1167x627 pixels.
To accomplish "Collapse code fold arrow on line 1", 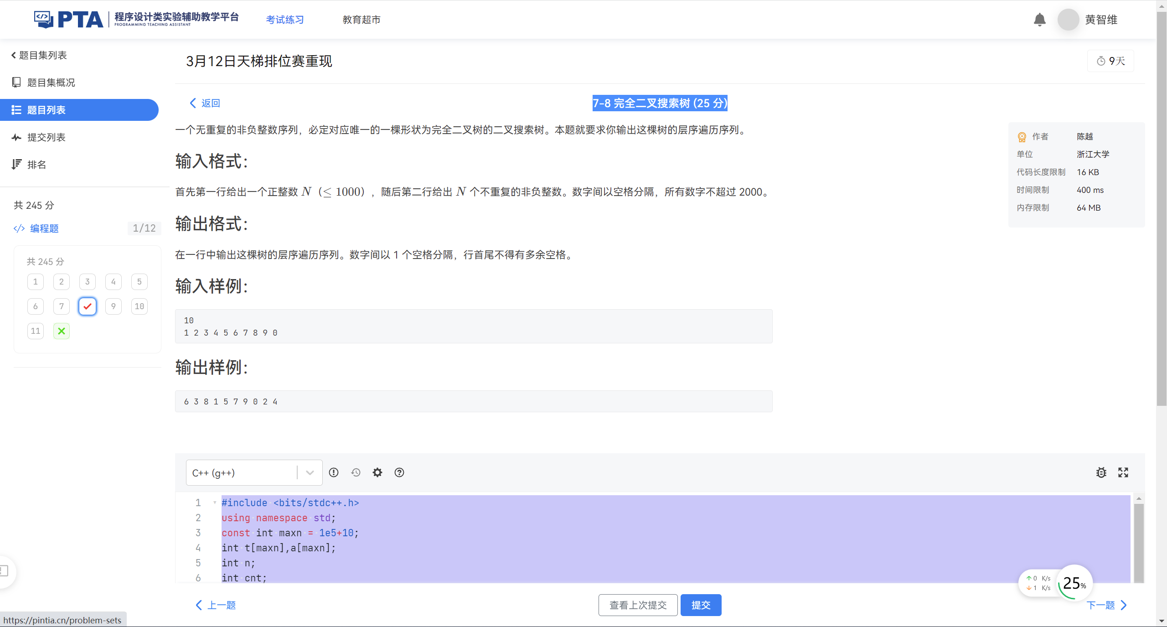I will [x=215, y=503].
